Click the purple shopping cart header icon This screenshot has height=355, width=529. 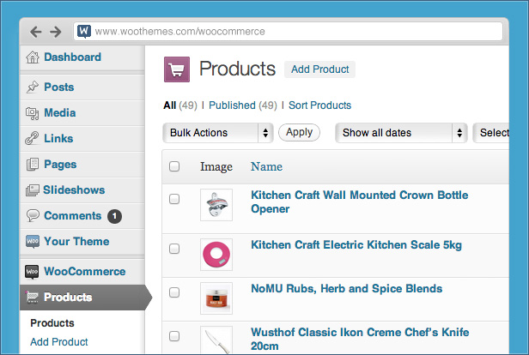click(177, 69)
